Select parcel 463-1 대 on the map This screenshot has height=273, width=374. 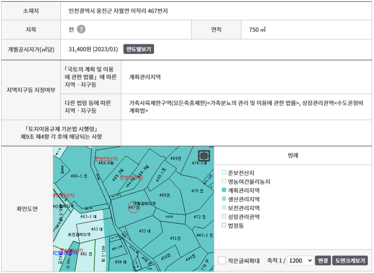point(88,216)
